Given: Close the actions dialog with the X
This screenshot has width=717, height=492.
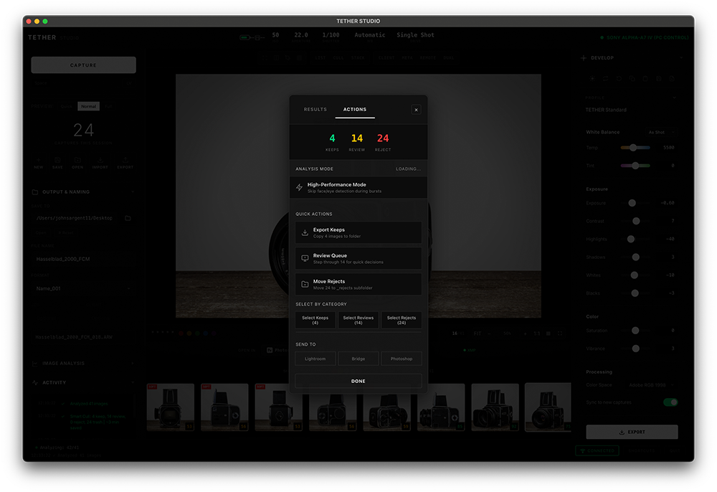Looking at the screenshot, I should (416, 110).
